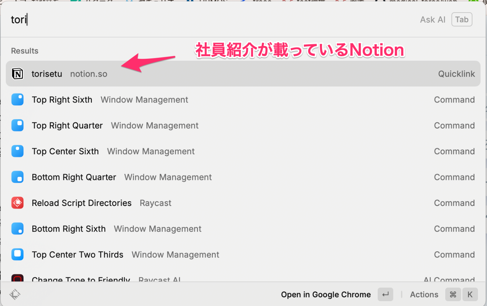Viewport: 487px width, 306px height.
Task: Click the search field containing tori
Action: pos(209,19)
